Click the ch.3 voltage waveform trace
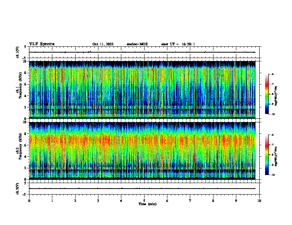Screen dimensions: 292x225 (142, 189)
